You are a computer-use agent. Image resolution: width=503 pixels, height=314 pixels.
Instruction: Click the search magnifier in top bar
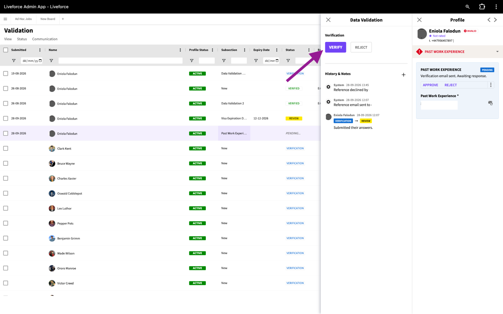tap(467, 7)
